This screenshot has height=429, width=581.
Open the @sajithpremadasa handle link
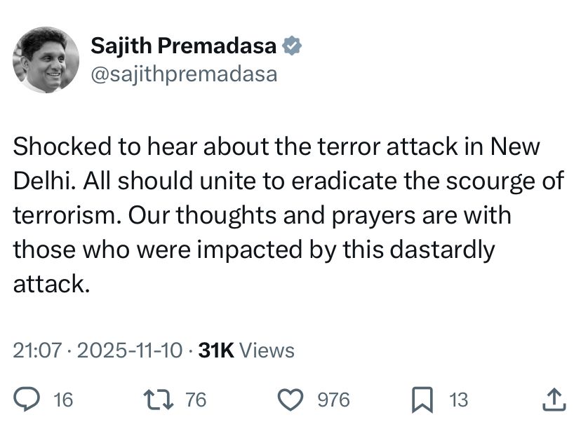(x=184, y=74)
